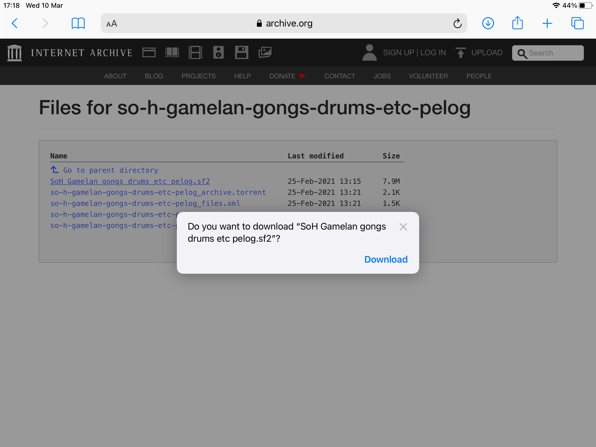Open a new tab with plus icon
This screenshot has height=447, width=596.
point(547,23)
